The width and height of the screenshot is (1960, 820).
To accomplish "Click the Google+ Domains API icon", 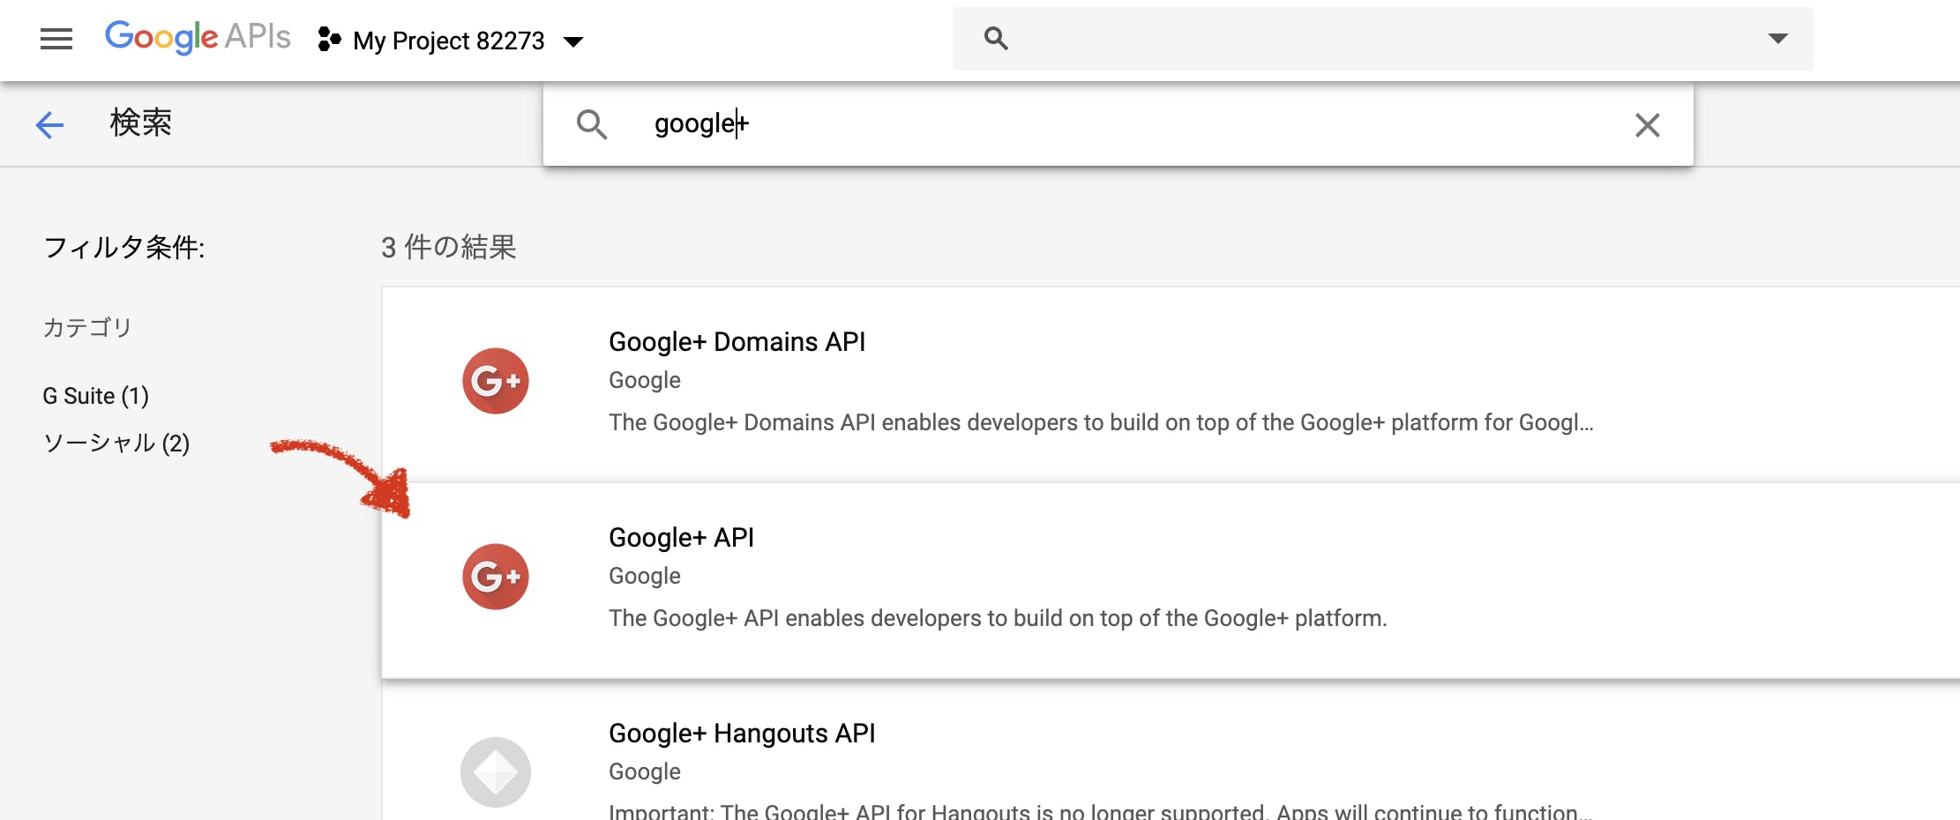I will tap(496, 381).
